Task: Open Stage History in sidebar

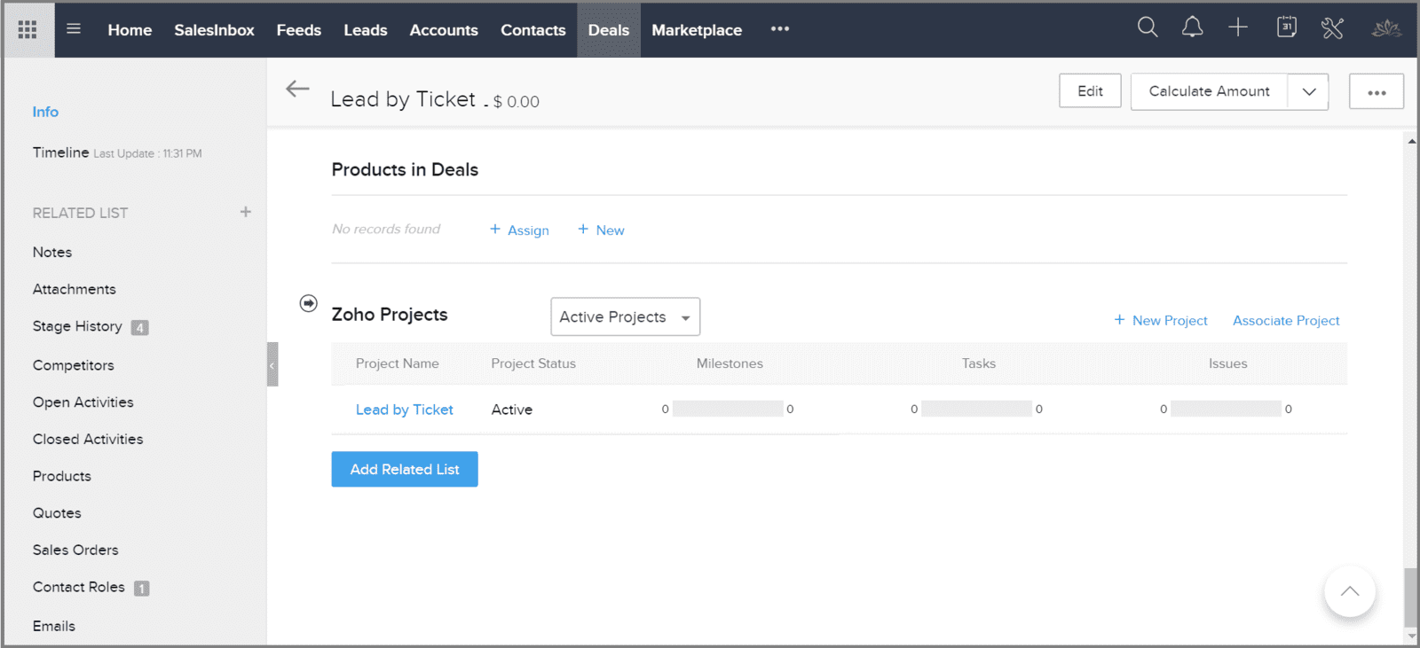Action: (77, 326)
